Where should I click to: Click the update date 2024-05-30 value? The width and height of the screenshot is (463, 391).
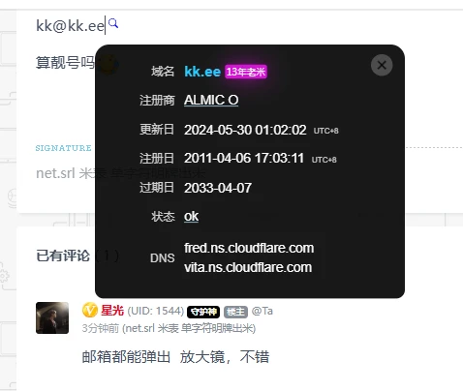pos(245,130)
